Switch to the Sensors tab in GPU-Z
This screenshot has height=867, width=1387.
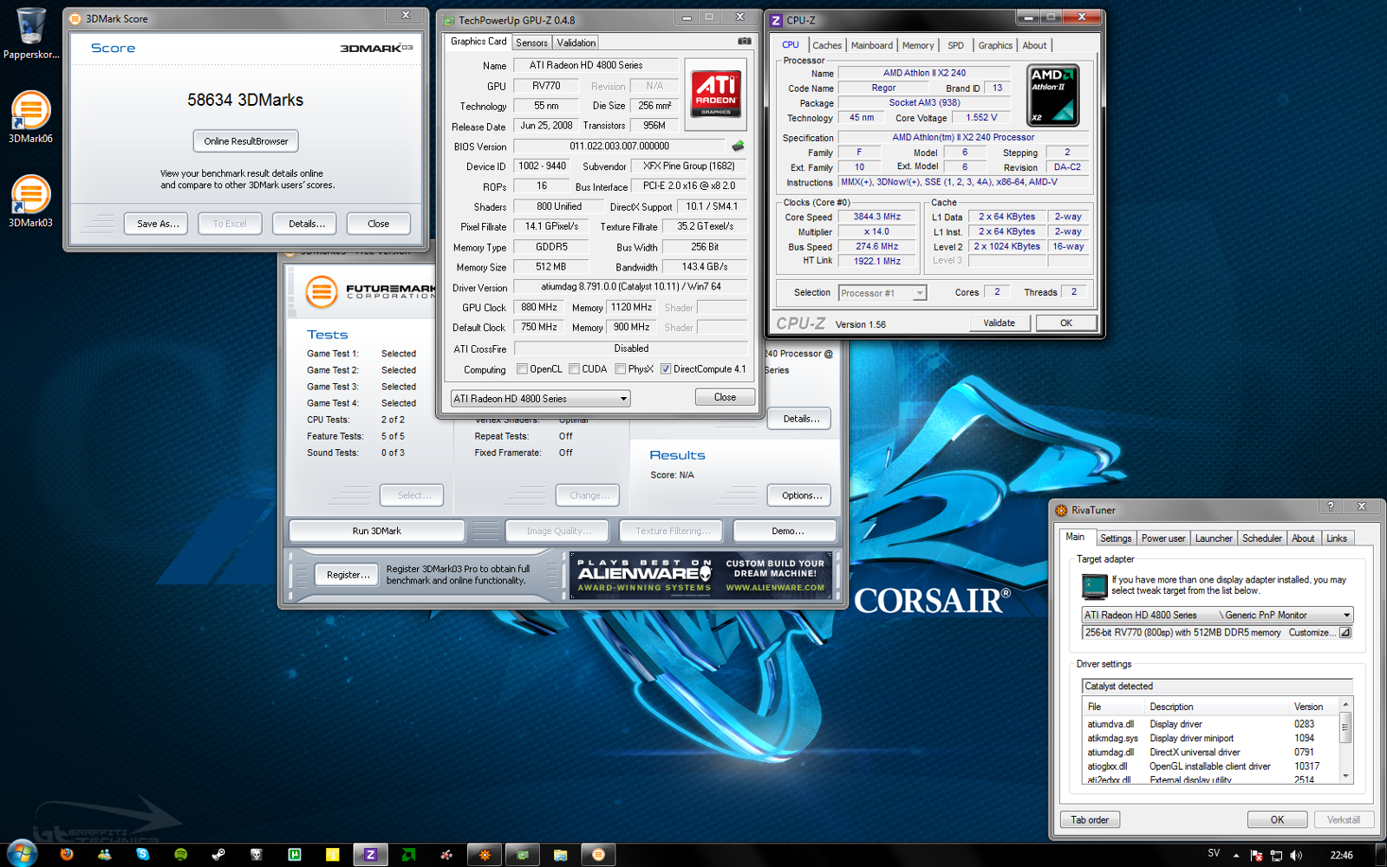tap(531, 42)
